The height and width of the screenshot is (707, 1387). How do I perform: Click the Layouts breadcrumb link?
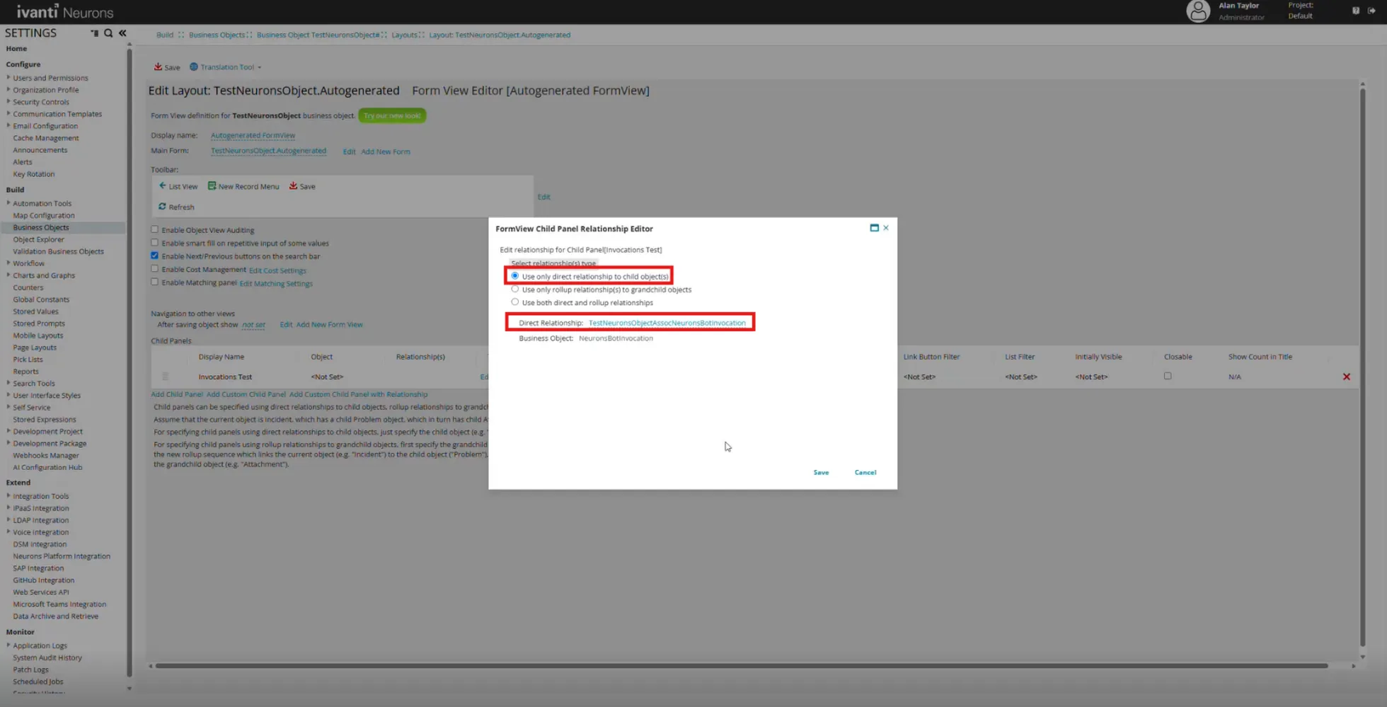coord(405,35)
